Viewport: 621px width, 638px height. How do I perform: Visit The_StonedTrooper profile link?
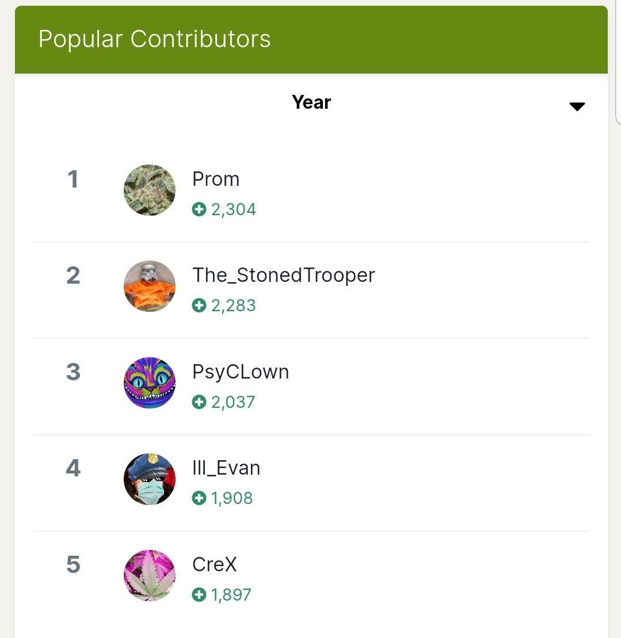click(x=283, y=275)
